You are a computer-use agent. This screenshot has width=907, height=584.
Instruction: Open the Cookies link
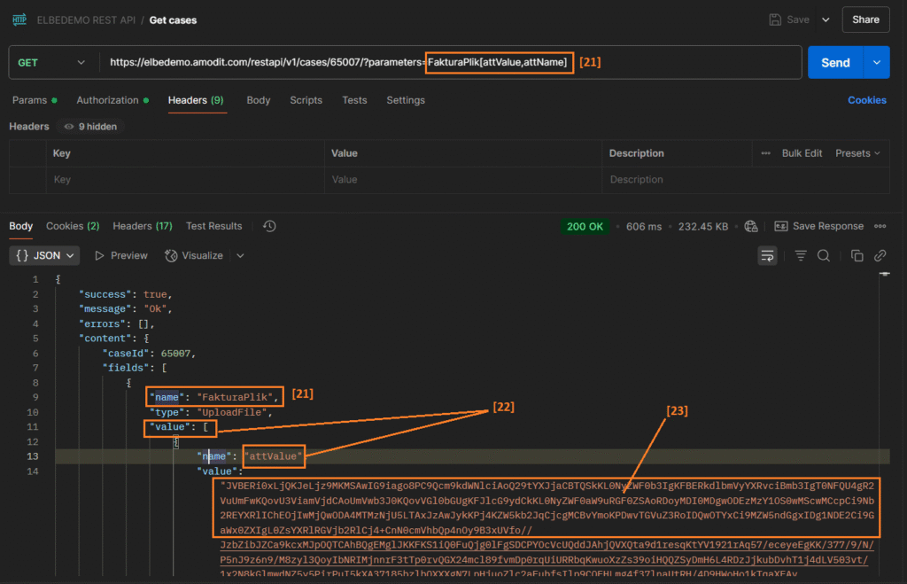pos(866,100)
